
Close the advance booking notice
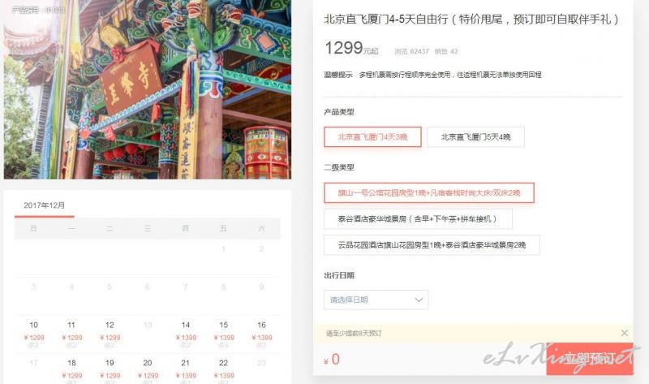[624, 333]
